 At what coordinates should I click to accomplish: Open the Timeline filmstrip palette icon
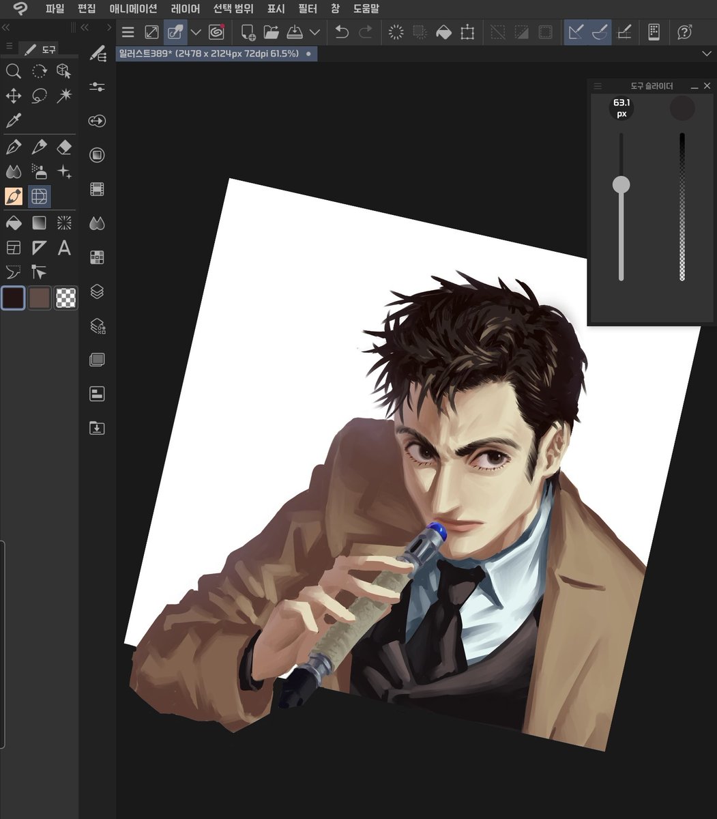(98, 189)
